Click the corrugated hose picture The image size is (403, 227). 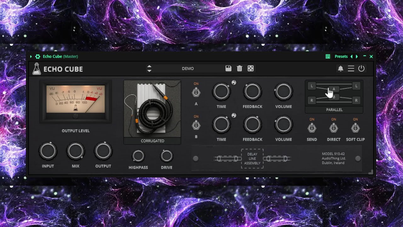pyautogui.click(x=152, y=109)
